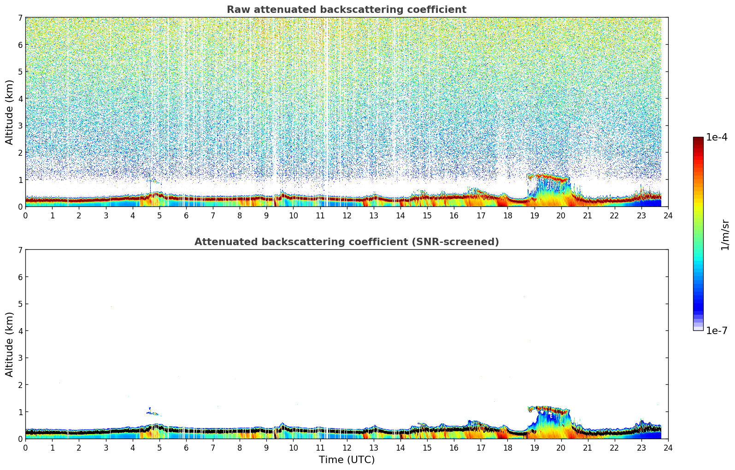This screenshot has height=470, width=735.
Task: Click hour 24 tick on the bottom time axis
Action: (668, 448)
